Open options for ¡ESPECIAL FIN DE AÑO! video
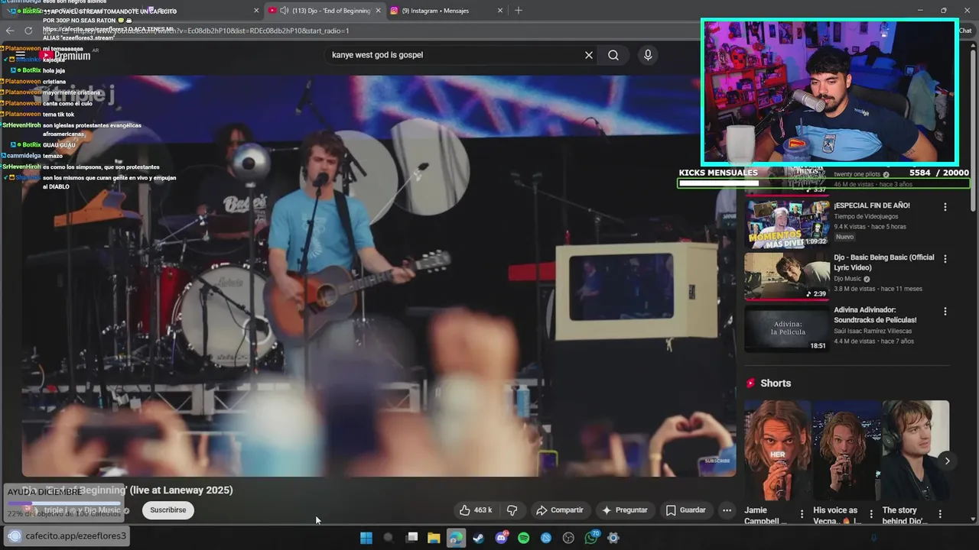 click(945, 207)
